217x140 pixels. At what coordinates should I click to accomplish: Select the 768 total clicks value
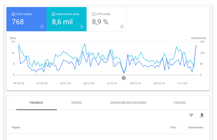click(18, 22)
